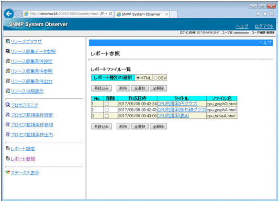Click the icon beside リソース状態表示
The image size is (280, 203).
tap(7, 91)
